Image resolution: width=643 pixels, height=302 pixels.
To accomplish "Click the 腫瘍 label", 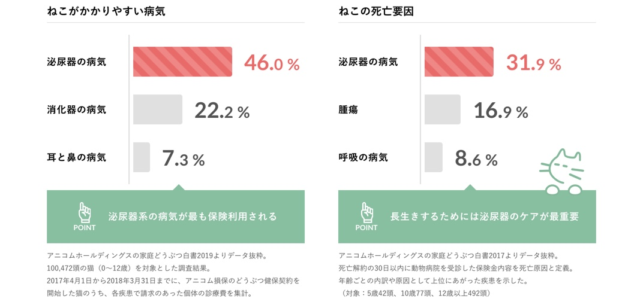I will click(x=348, y=110).
